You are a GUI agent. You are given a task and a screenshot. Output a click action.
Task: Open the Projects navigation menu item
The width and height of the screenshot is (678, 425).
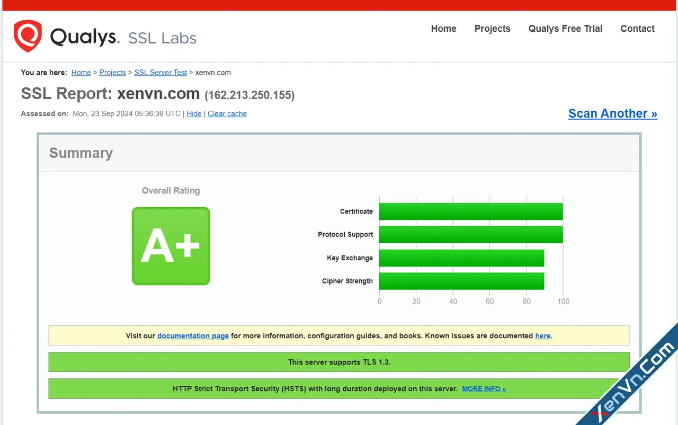492,29
